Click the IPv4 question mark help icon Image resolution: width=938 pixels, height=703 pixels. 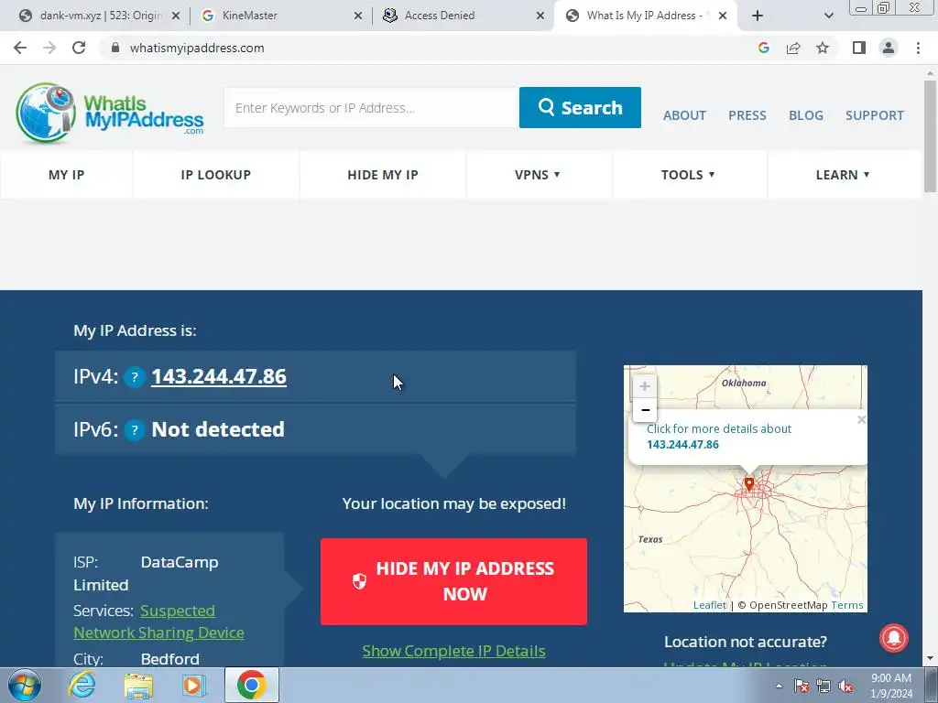coord(135,377)
